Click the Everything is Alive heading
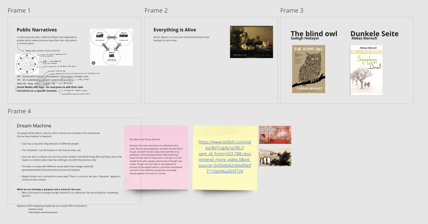Image resolution: width=428 pixels, height=224 pixels. (x=175, y=30)
